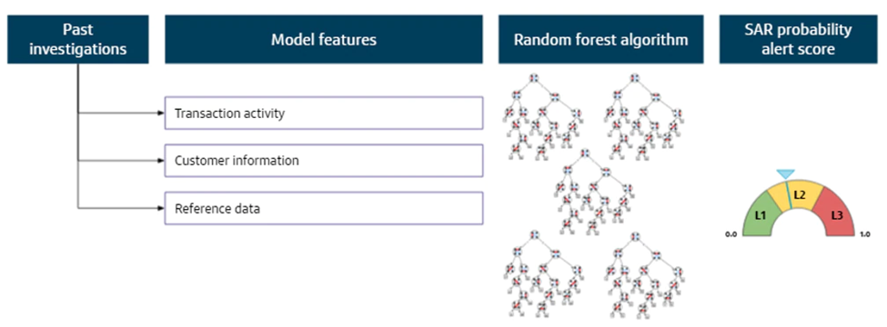The image size is (887, 327).
Task: Click the top-left decision tree icon
Action: click(542, 117)
